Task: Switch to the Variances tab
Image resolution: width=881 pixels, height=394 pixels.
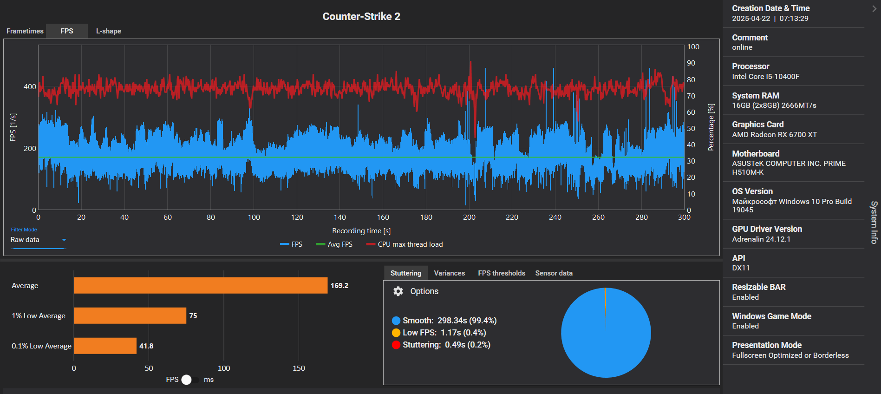Action: (450, 273)
